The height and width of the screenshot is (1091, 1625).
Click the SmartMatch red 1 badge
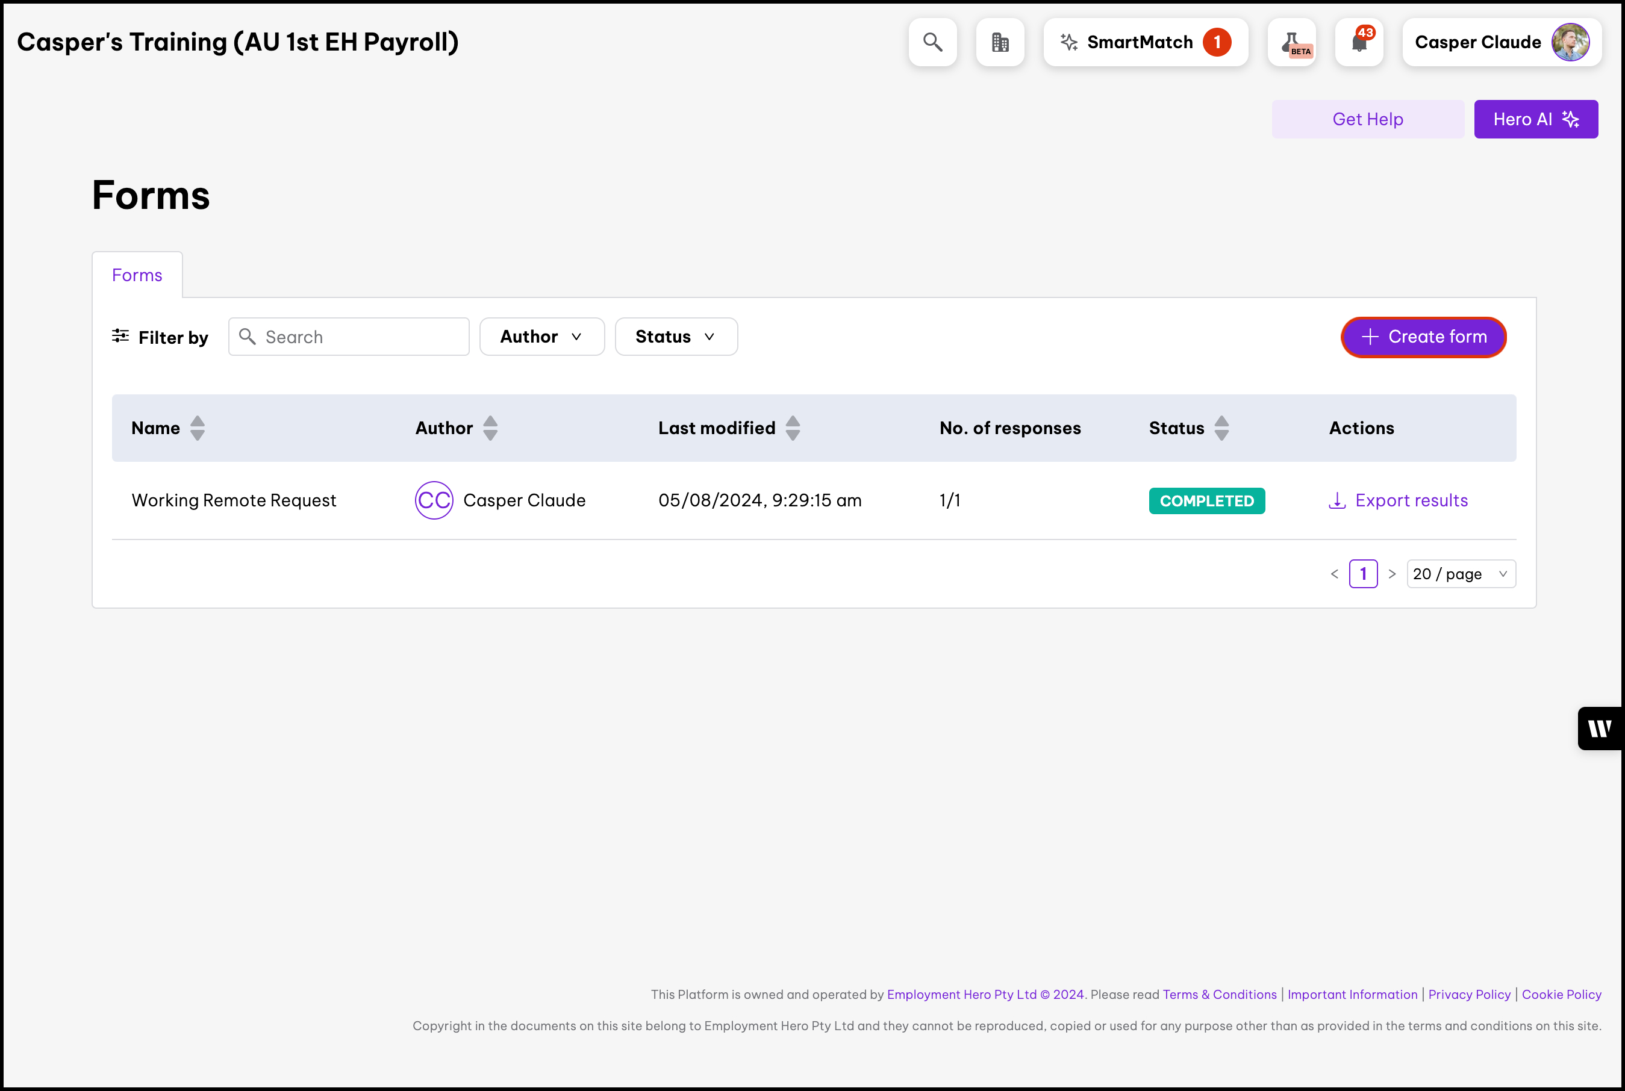(x=1217, y=42)
